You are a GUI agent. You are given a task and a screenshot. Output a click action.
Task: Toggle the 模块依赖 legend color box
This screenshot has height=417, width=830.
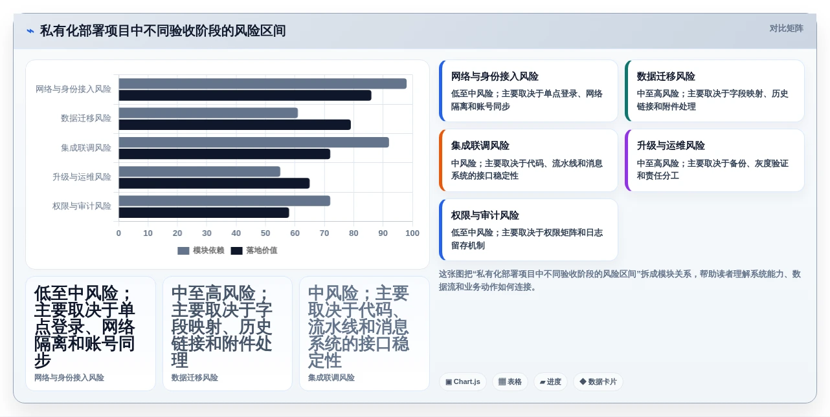tap(183, 251)
